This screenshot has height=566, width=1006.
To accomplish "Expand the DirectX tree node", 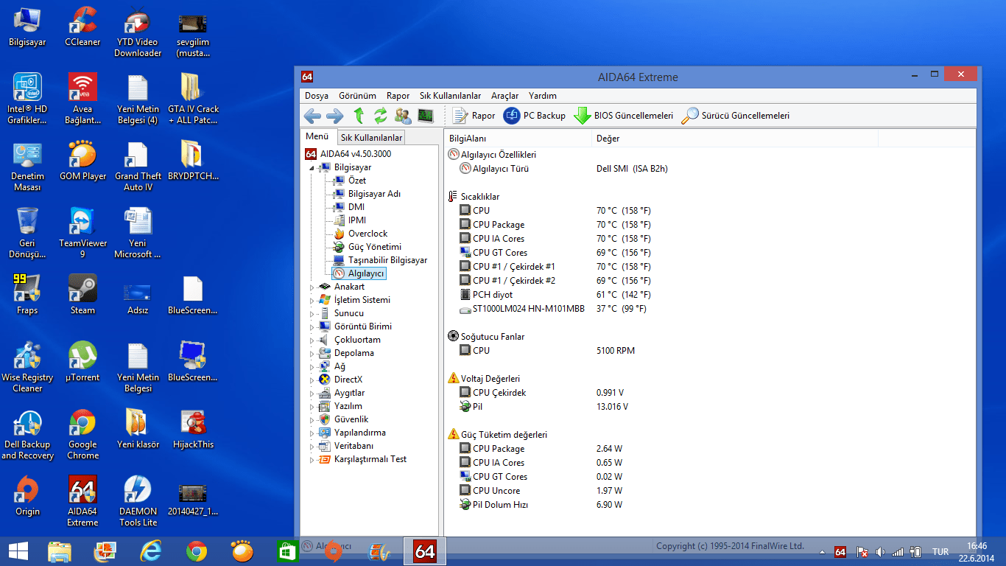I will (312, 379).
